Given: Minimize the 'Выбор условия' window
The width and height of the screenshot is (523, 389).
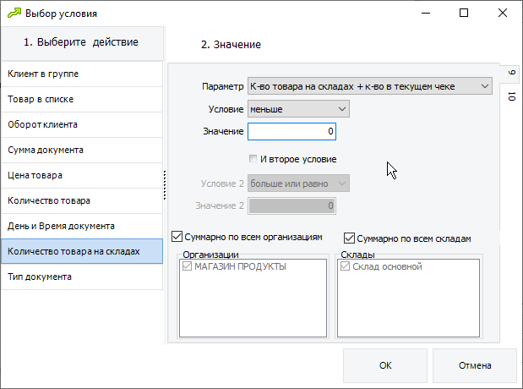Looking at the screenshot, I should point(426,14).
